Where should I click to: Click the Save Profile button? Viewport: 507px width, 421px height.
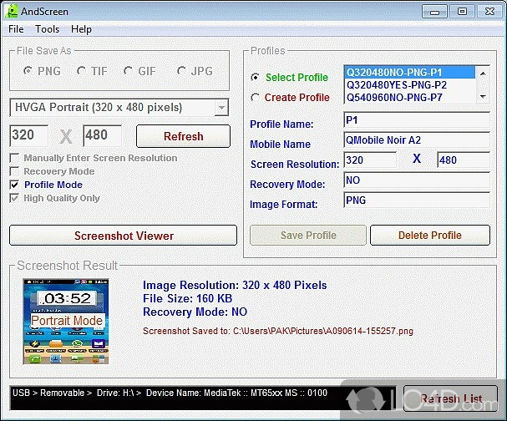(x=308, y=235)
